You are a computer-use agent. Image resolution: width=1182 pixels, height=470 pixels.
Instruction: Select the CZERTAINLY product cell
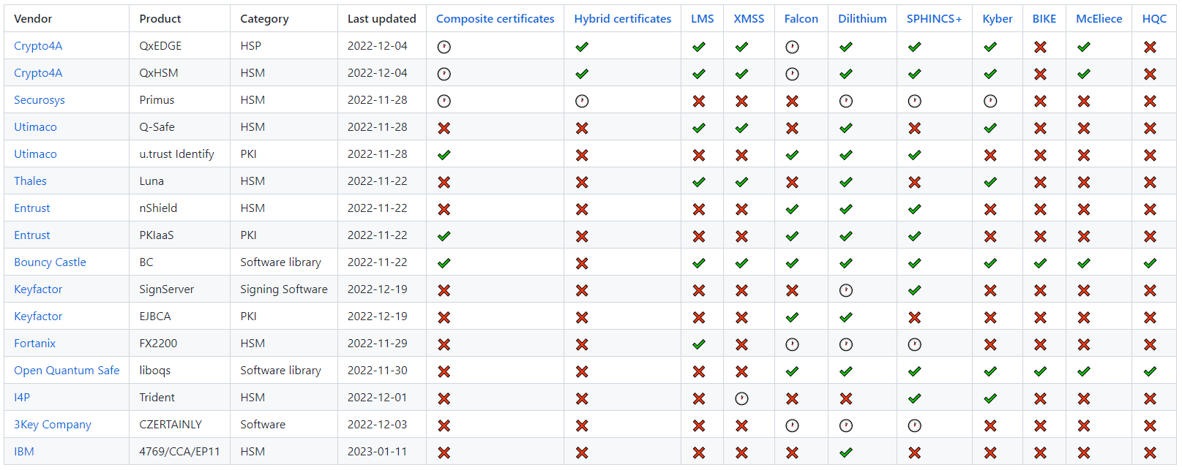pyautogui.click(x=171, y=425)
